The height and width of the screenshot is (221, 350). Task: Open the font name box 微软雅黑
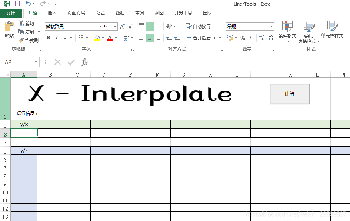(74, 27)
